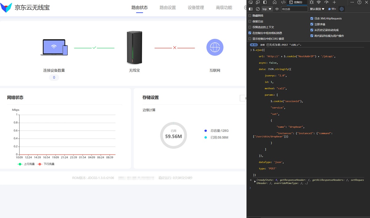Add more tools with plus icon
This screenshot has width=370, height=218.
334,2
